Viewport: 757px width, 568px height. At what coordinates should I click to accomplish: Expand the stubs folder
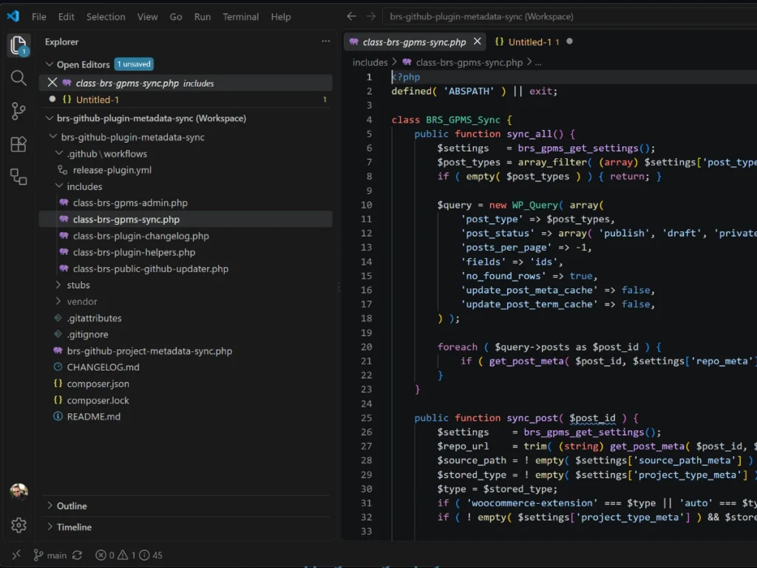pos(58,285)
